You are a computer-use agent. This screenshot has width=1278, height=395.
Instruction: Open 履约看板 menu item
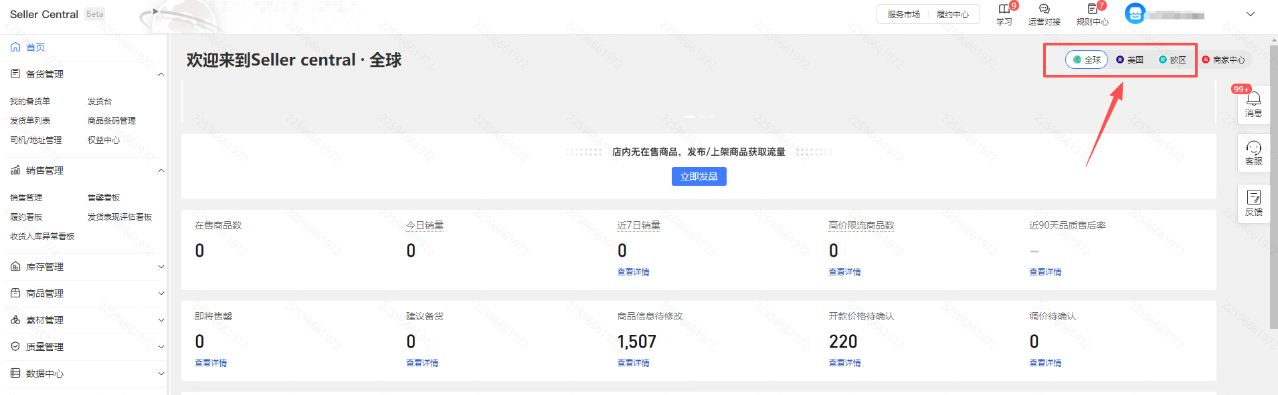26,217
